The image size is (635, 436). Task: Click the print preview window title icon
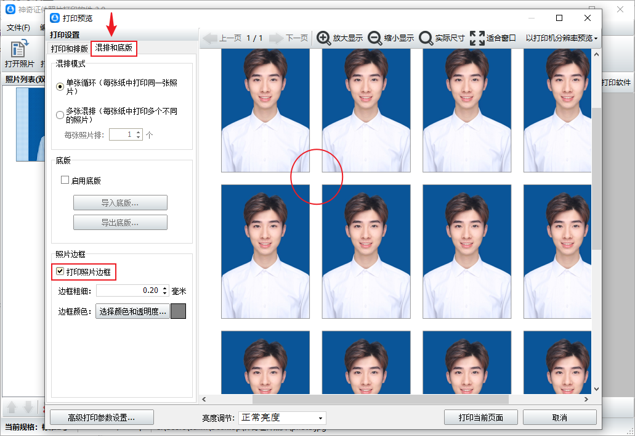(x=54, y=18)
